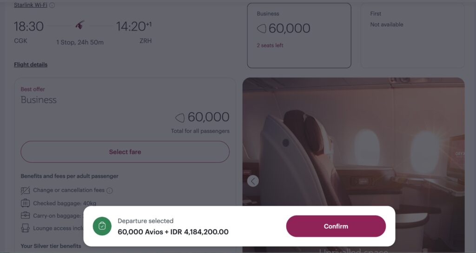Click the 2 seats left text
This screenshot has width=476, height=253.
click(x=270, y=45)
